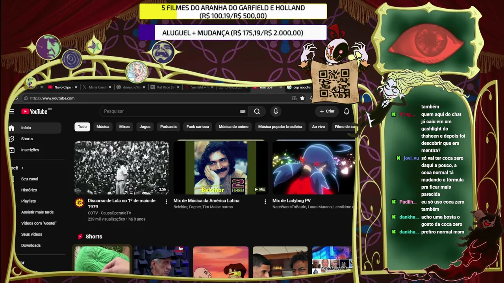Open Downloads in sidebar

point(31,245)
